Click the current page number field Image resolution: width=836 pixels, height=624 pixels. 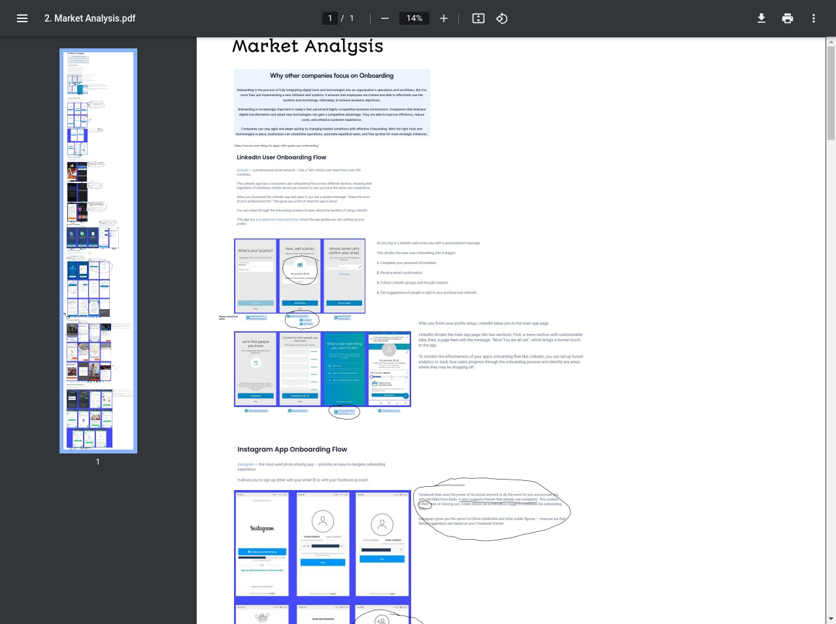point(330,18)
